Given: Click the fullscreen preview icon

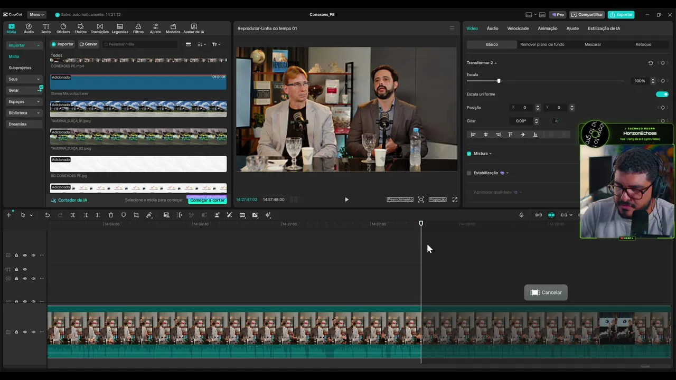Looking at the screenshot, I should [x=455, y=199].
